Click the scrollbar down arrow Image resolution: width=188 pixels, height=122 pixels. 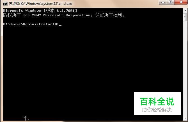185,118
